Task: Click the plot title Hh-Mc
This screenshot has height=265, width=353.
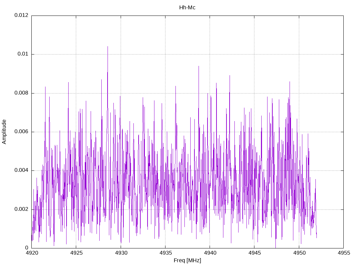Action: coord(187,8)
